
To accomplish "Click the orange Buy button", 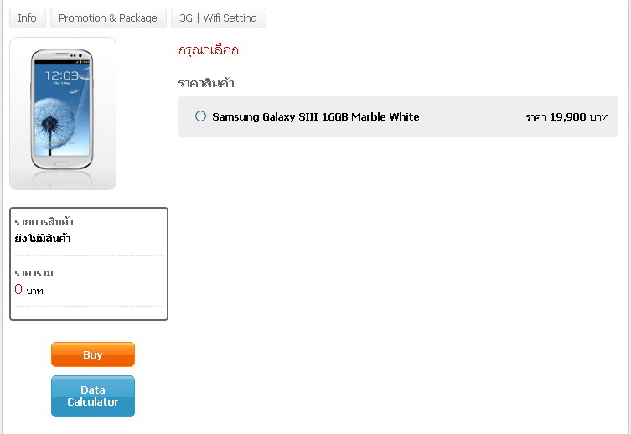I will coord(93,354).
